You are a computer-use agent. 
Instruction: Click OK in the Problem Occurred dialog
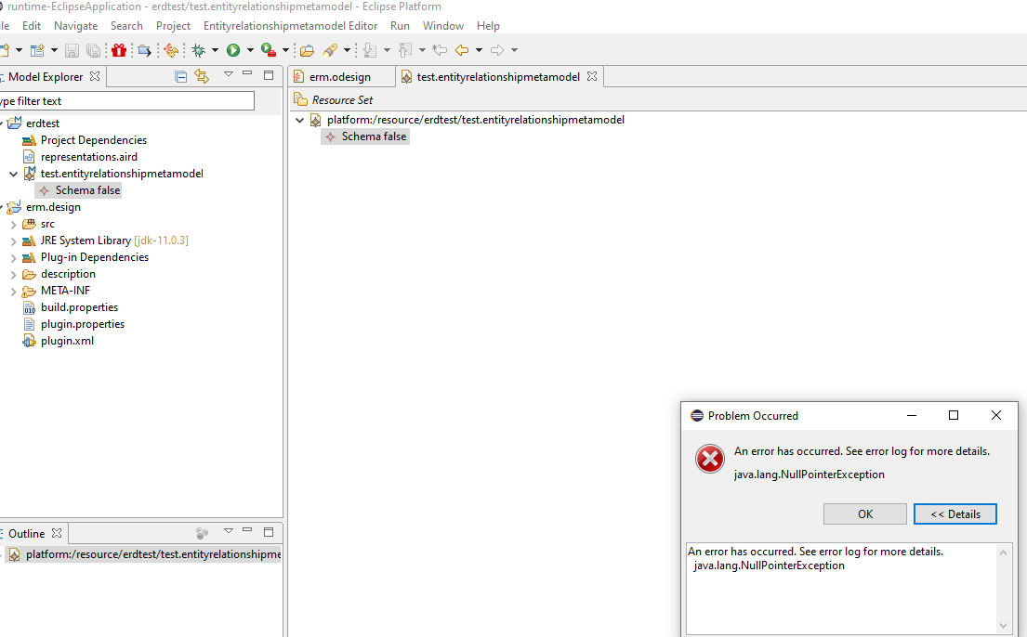pyautogui.click(x=864, y=514)
